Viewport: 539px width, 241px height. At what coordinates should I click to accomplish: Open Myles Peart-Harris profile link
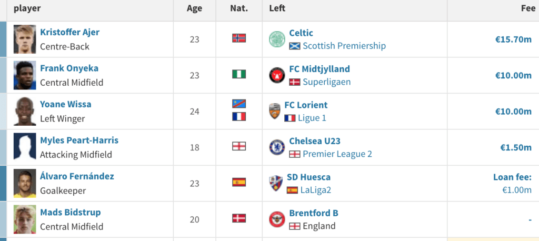pyautogui.click(x=79, y=140)
